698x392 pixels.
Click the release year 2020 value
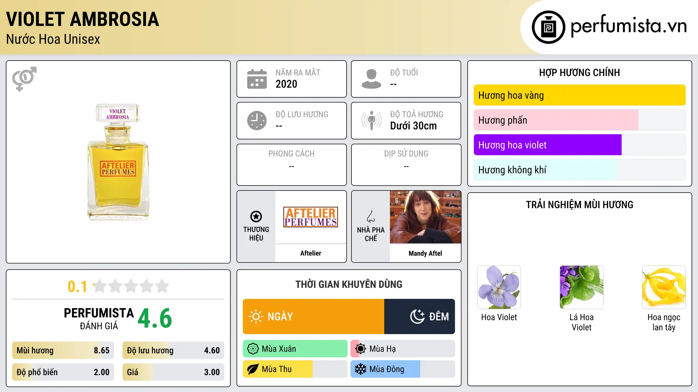click(286, 84)
